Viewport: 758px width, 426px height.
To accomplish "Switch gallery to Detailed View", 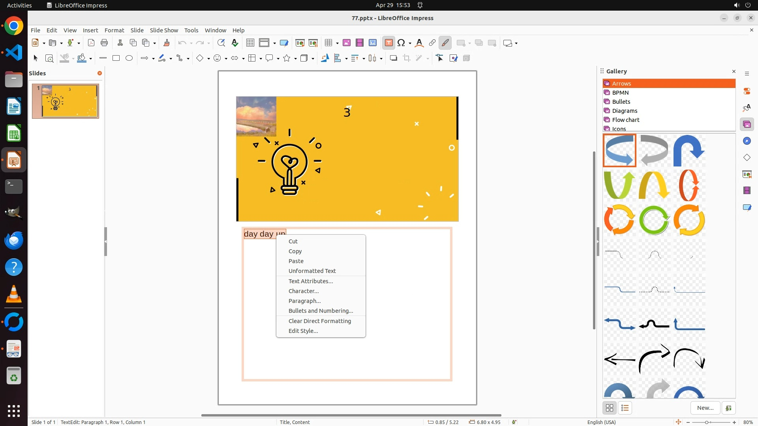I will (625, 408).
